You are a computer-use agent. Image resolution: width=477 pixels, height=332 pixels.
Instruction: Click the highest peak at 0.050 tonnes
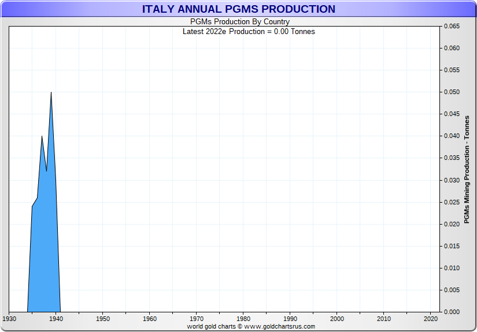click(51, 93)
